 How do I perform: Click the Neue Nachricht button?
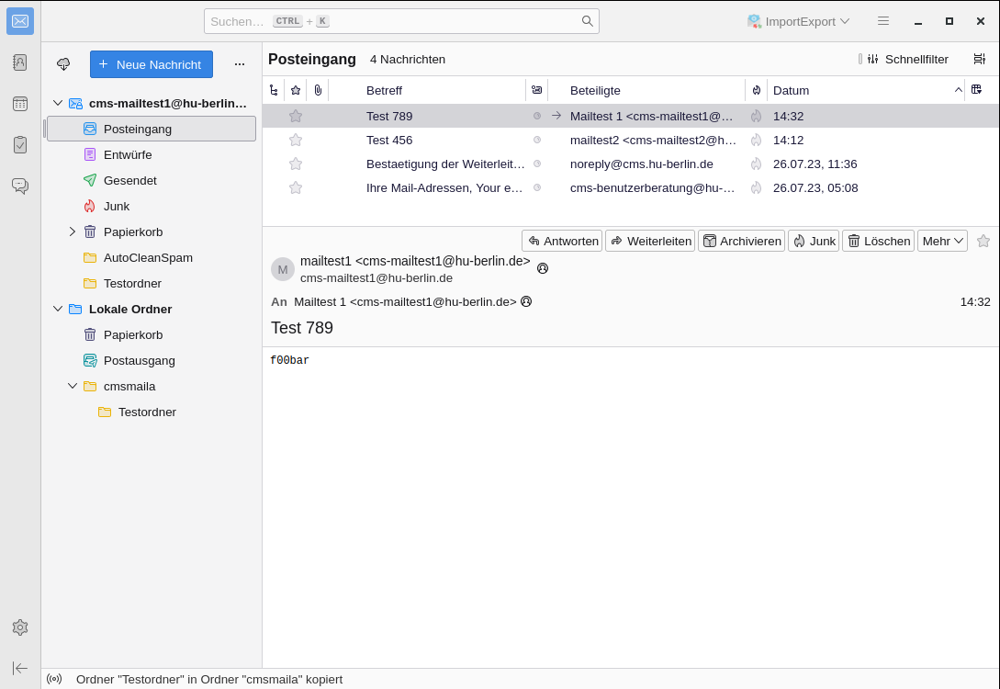pos(152,64)
